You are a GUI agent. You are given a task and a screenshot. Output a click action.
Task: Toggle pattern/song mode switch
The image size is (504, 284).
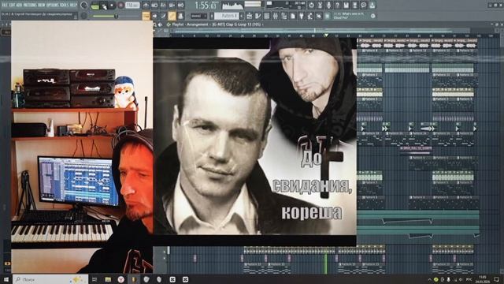pyautogui.click(x=94, y=6)
